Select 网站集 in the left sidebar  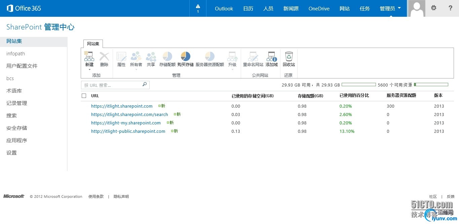point(34,41)
